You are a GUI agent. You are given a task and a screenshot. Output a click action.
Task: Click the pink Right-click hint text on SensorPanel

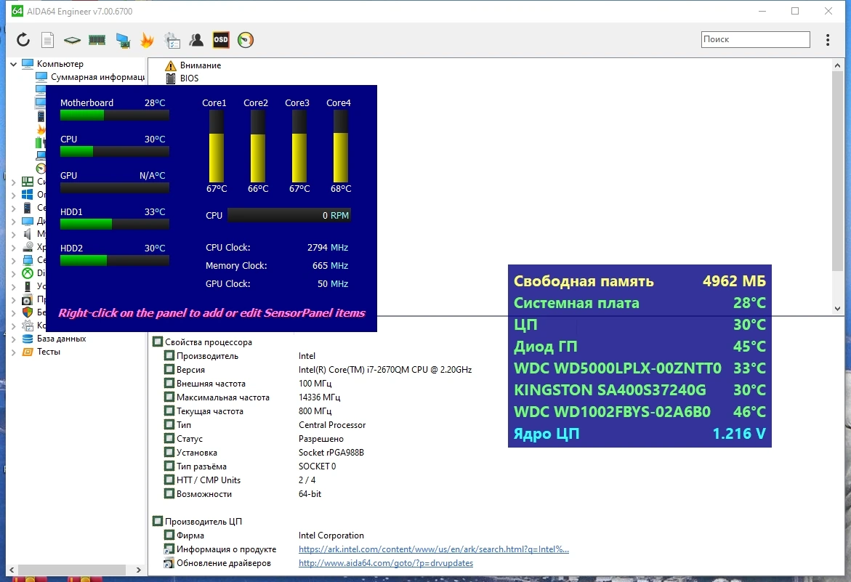tap(211, 313)
